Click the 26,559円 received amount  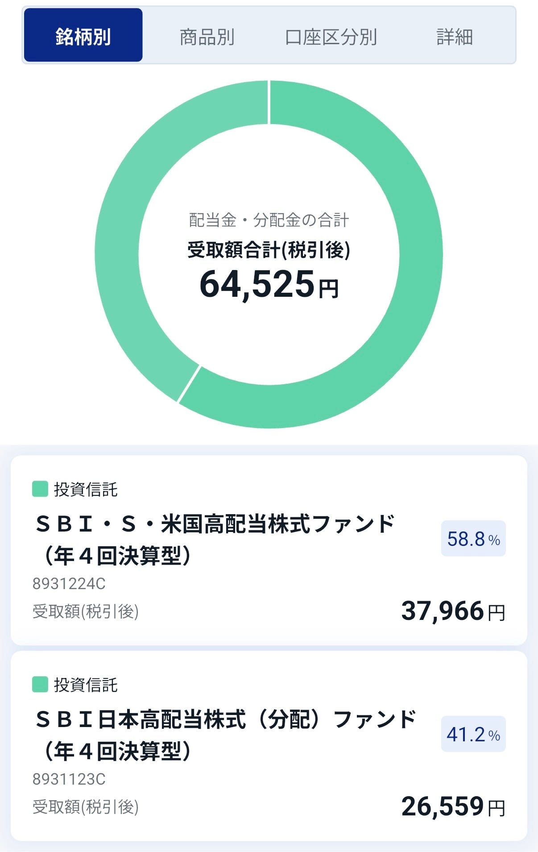pos(453,806)
